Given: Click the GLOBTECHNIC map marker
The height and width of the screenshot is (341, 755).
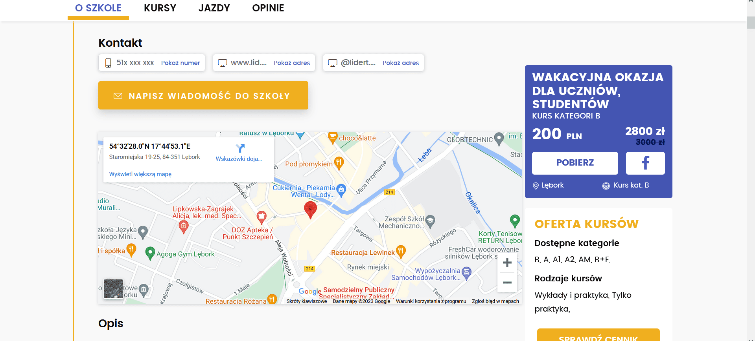Looking at the screenshot, I should tap(499, 138).
